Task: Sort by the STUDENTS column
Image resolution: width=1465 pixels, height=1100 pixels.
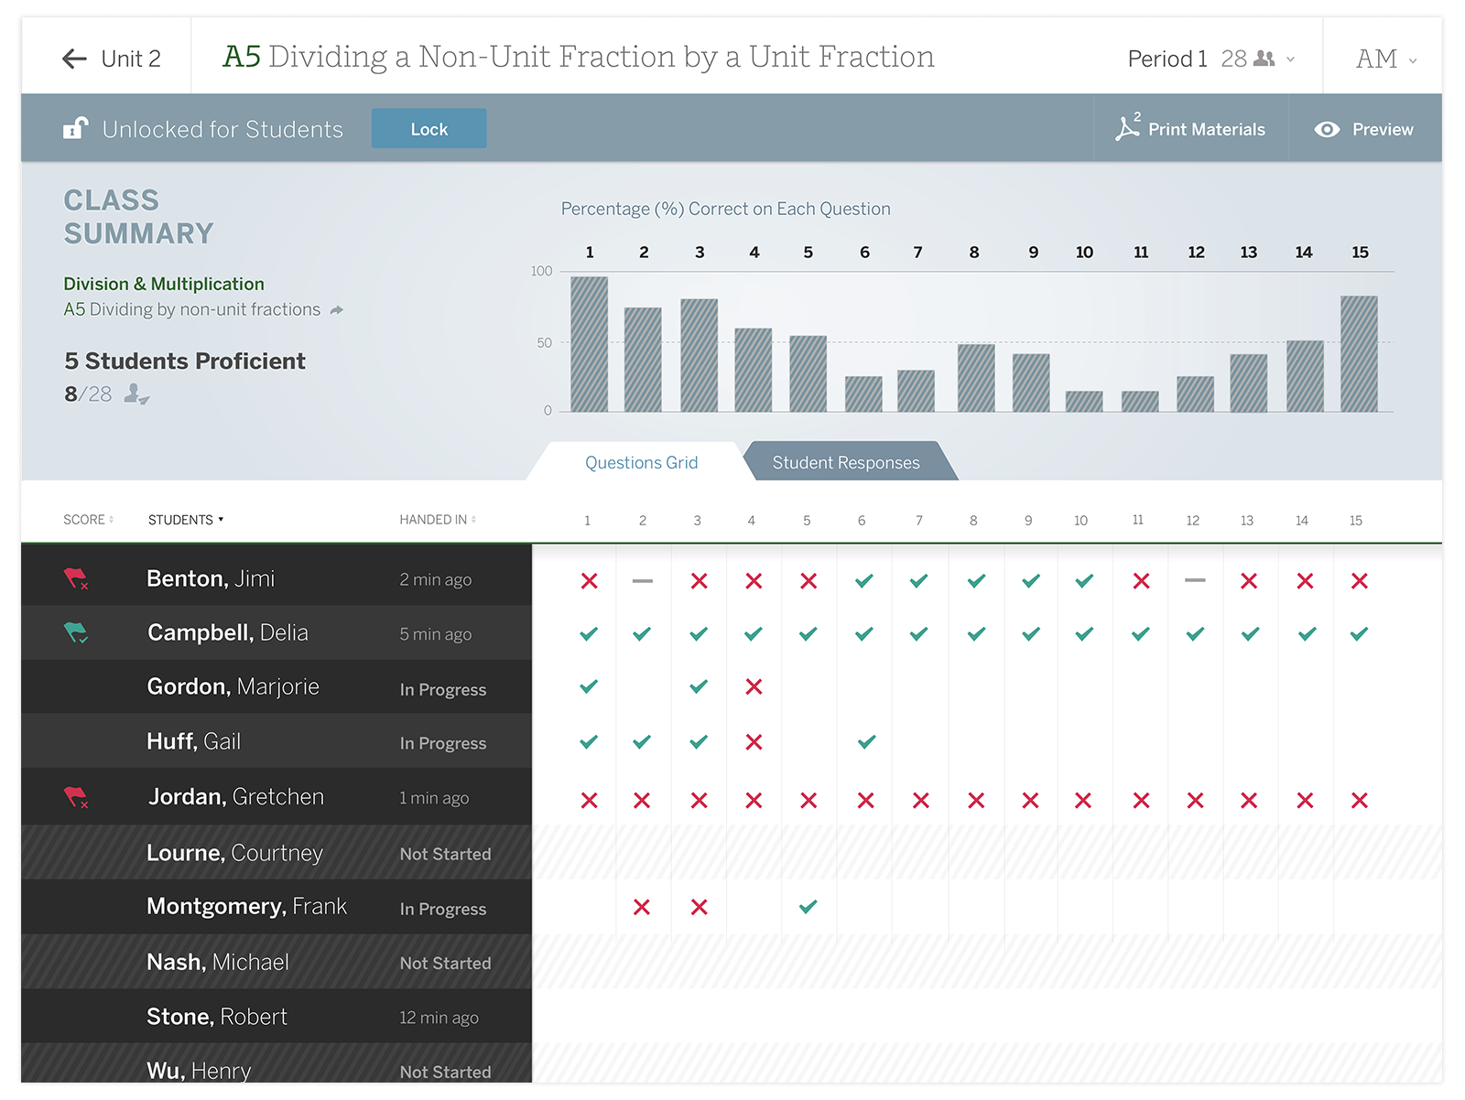Action: point(186,520)
